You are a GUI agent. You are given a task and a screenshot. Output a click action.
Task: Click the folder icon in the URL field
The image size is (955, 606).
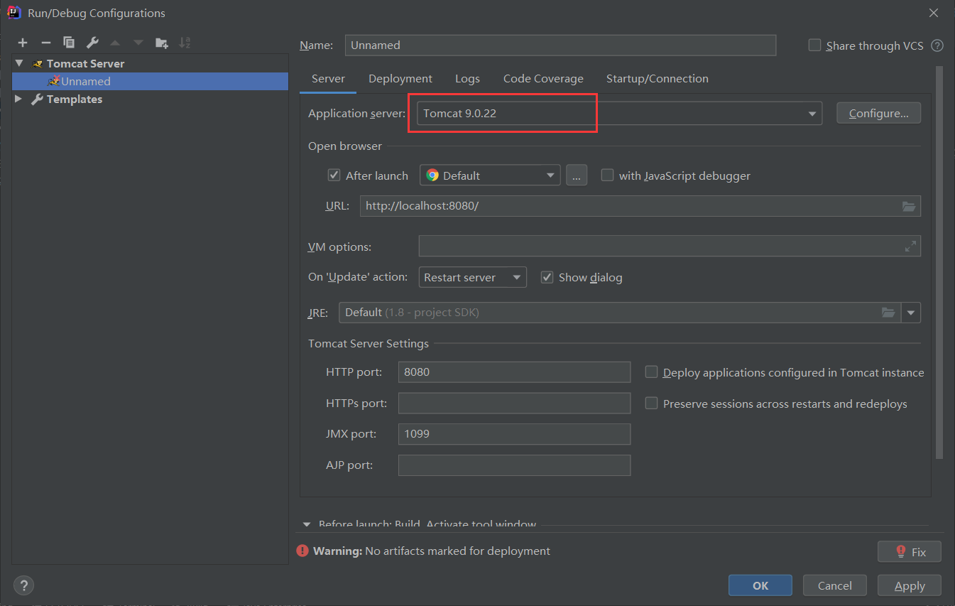pyautogui.click(x=909, y=206)
